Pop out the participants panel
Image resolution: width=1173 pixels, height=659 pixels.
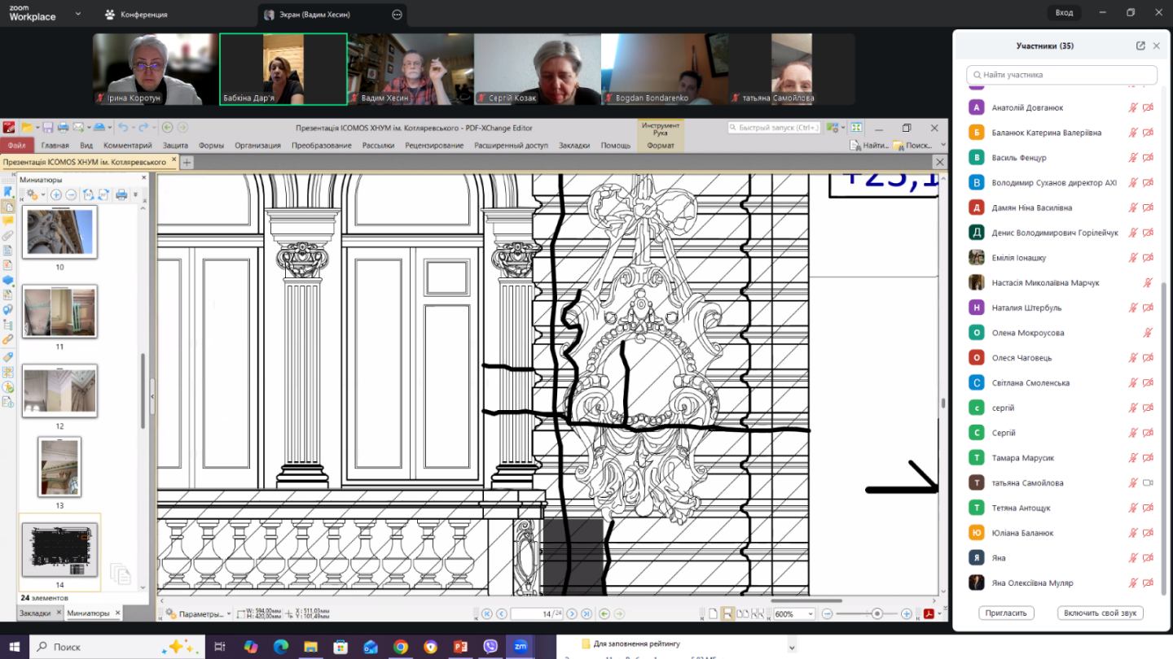point(1140,46)
